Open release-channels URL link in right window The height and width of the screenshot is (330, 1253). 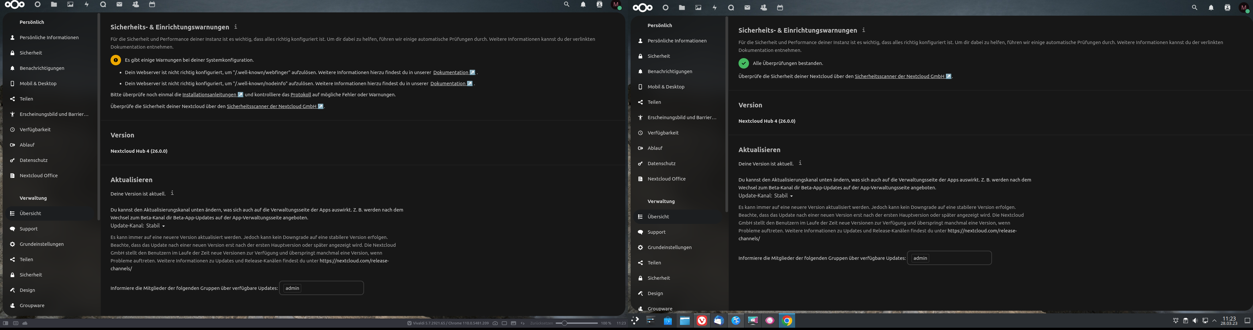tap(982, 231)
